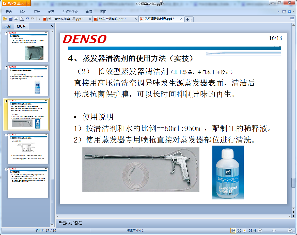This screenshot has height=235, width=297.
Task: Zoom in with plus button
Action: click(290, 230)
